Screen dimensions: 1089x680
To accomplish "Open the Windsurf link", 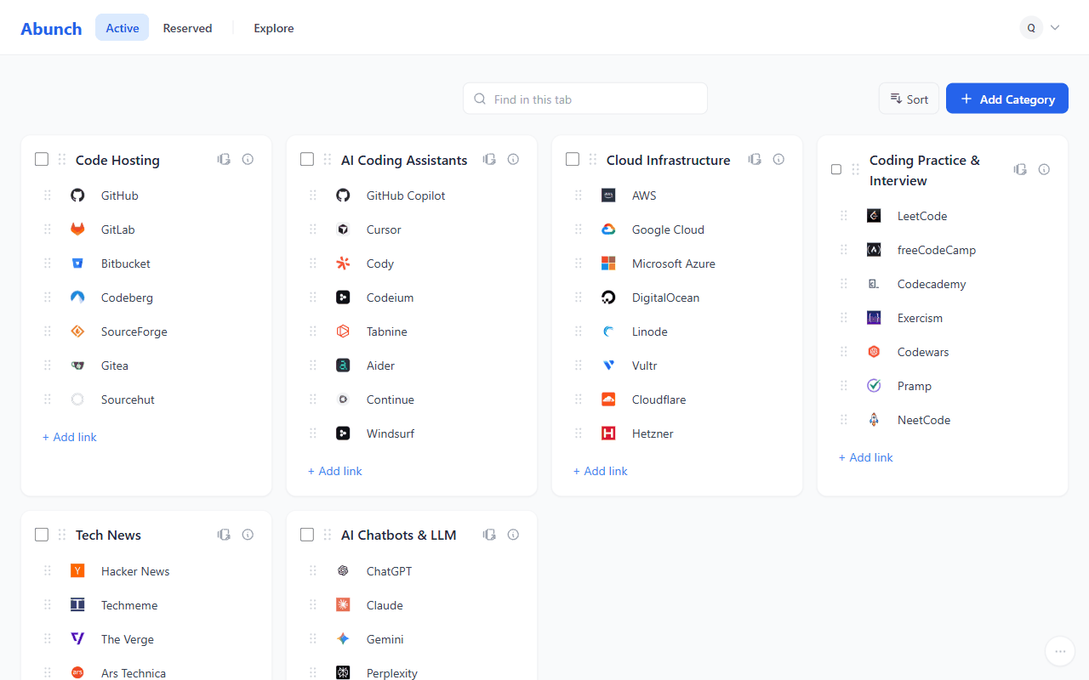I will pos(391,433).
